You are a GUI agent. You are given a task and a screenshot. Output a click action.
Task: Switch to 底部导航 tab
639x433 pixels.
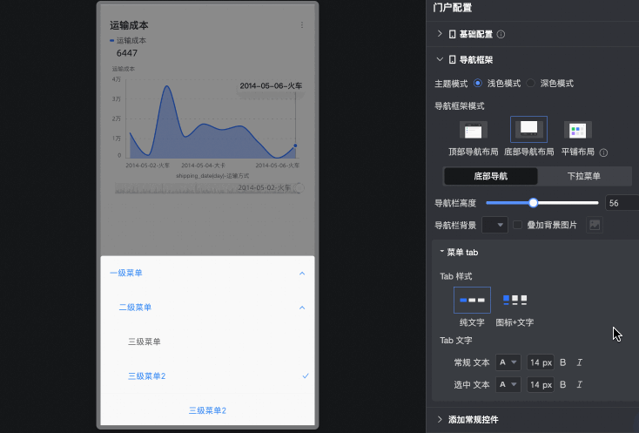click(x=491, y=177)
